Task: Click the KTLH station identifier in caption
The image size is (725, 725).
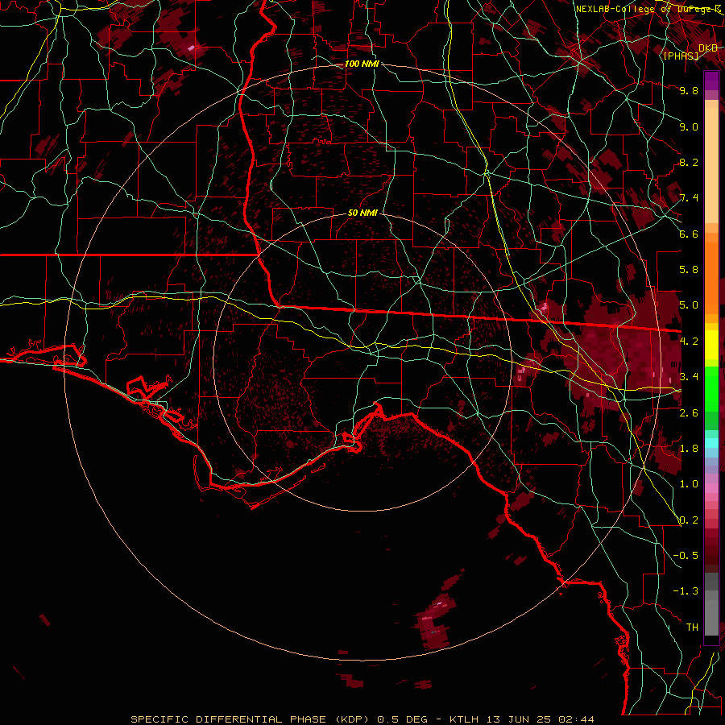Action: tap(465, 719)
